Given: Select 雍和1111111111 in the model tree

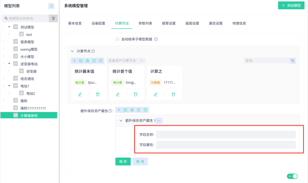Looking at the screenshot, I should 33,108.
